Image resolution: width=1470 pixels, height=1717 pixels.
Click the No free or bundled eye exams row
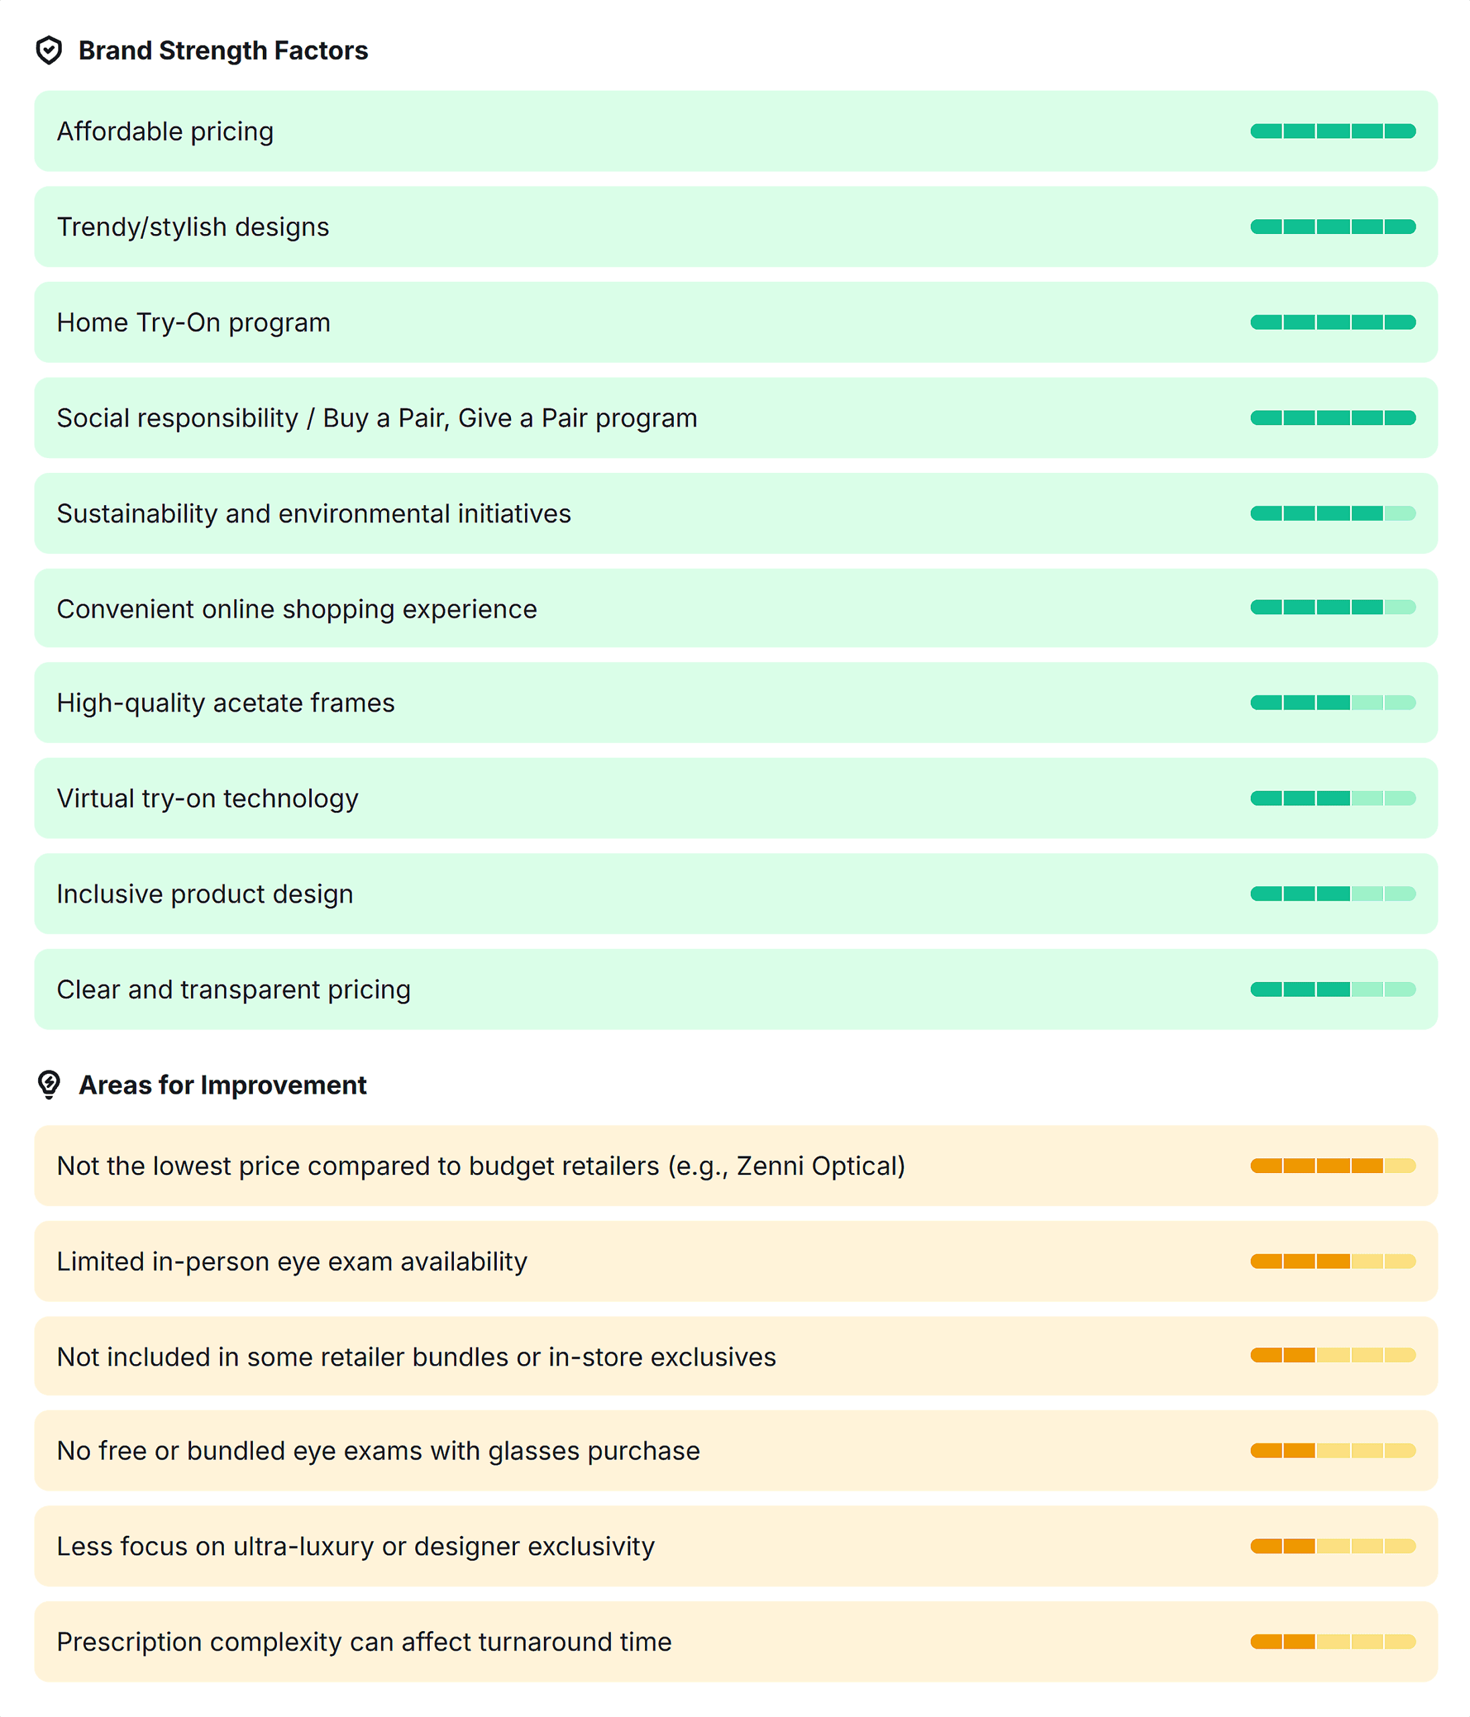coord(735,1450)
